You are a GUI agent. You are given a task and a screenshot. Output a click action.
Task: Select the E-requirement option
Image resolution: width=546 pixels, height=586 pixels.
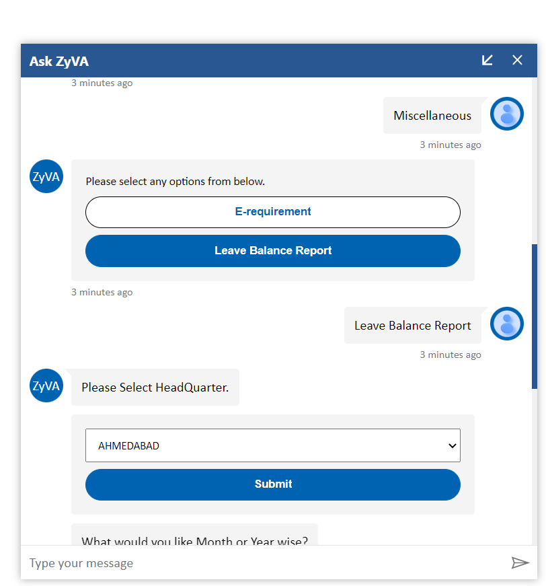[x=272, y=212]
